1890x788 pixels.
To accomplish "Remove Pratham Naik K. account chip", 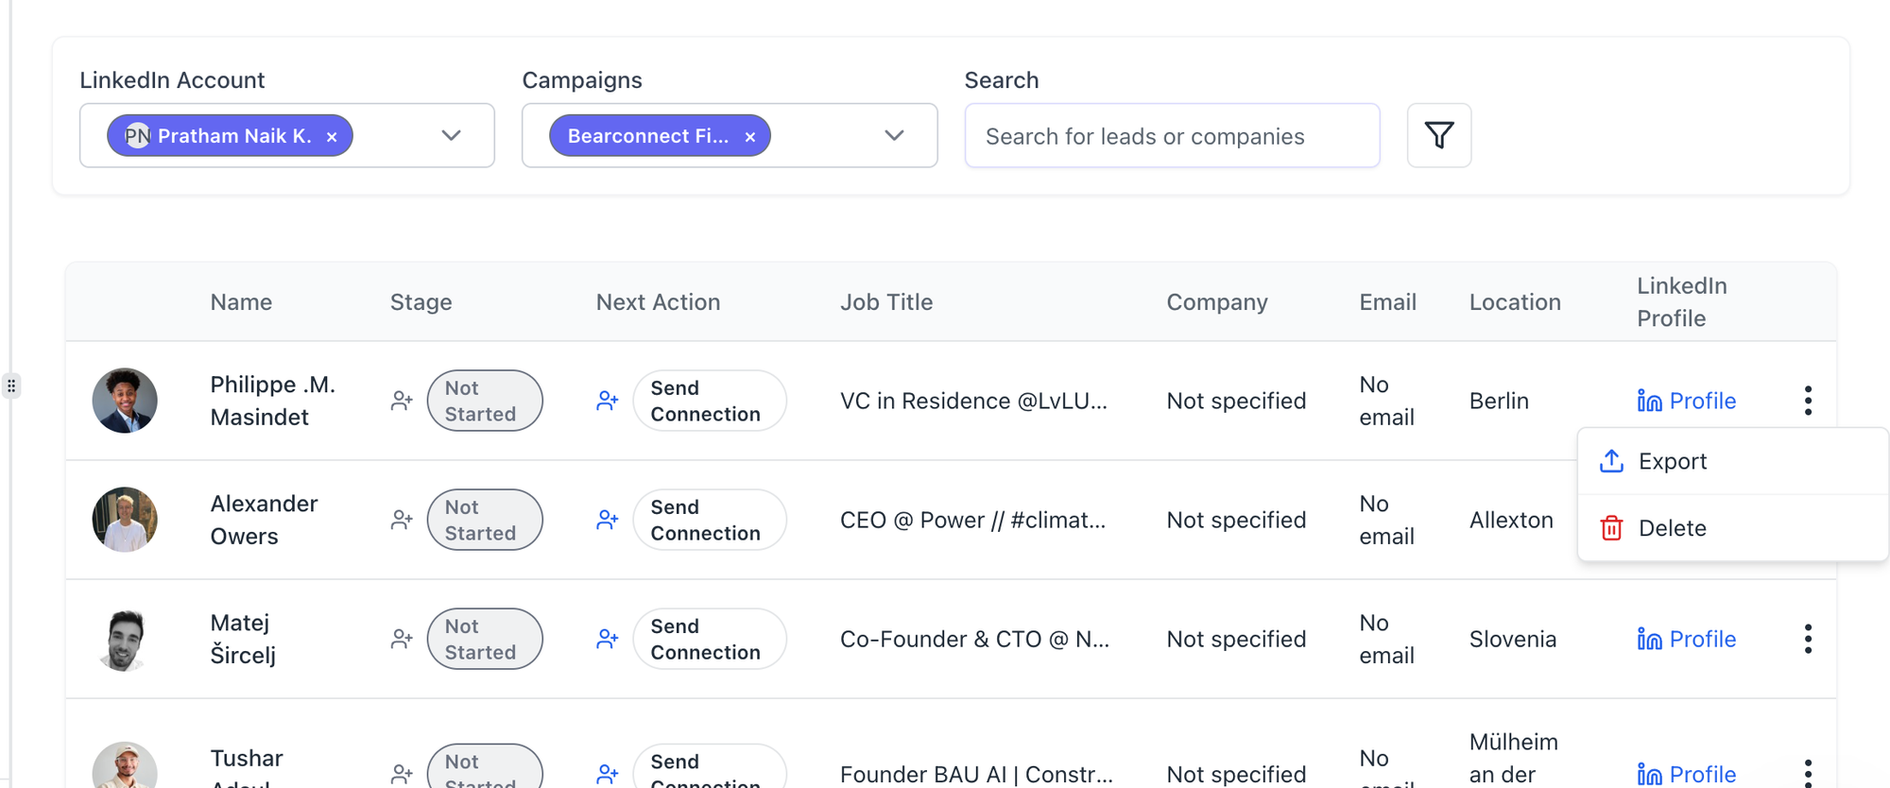I will pos(332,137).
